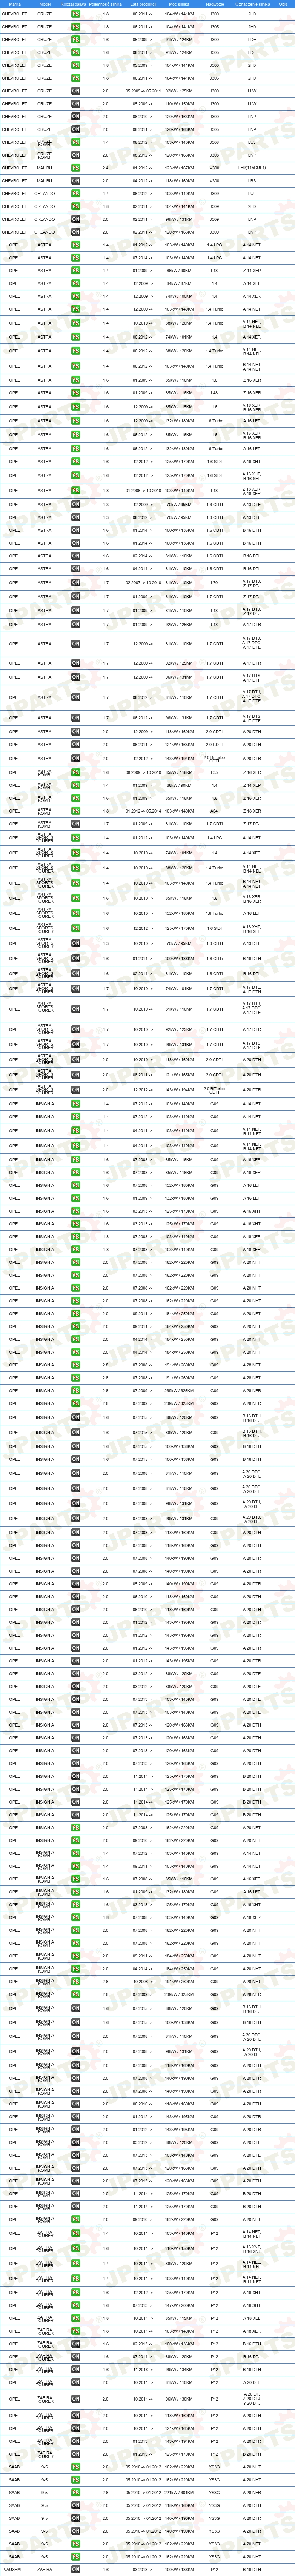
Task: Click petrol icon in Cruze Kombi 1.4 row
Action: (76, 142)
